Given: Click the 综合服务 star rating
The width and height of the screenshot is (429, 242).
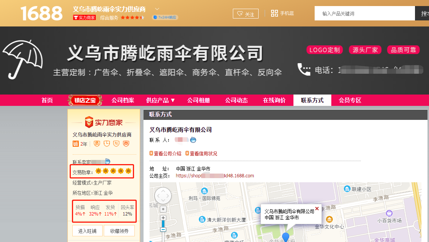Looking at the screenshot, I should (x=132, y=17).
